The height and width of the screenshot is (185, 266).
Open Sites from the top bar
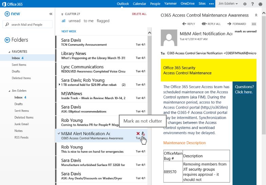[x=202, y=3]
